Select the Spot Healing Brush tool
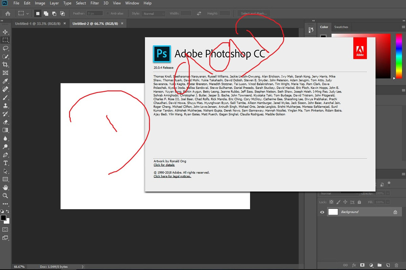 pyautogui.click(x=5, y=89)
